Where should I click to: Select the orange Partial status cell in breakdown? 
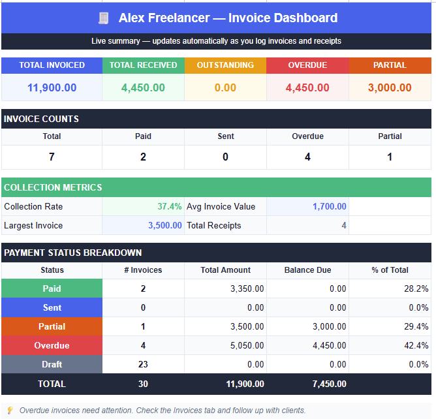[x=52, y=326]
